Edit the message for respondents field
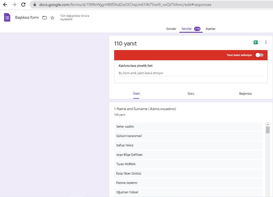The width and height of the screenshot is (273, 197). pos(191,73)
